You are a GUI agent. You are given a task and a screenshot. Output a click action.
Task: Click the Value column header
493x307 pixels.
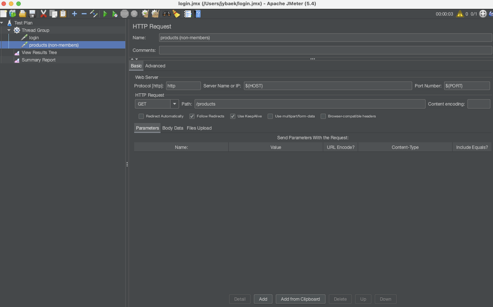coord(276,147)
